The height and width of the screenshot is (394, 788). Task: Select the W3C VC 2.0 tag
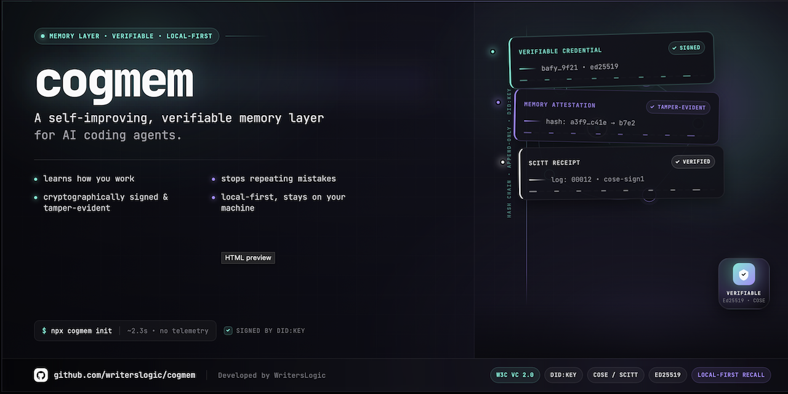tap(515, 375)
